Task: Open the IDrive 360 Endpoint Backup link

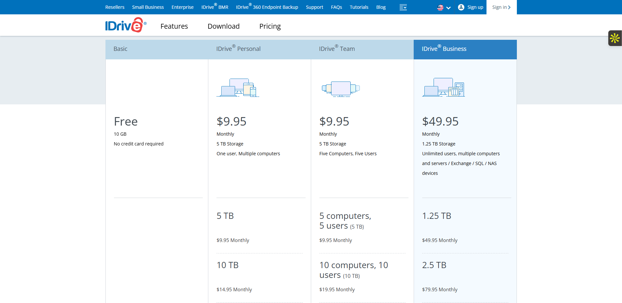Action: click(267, 7)
